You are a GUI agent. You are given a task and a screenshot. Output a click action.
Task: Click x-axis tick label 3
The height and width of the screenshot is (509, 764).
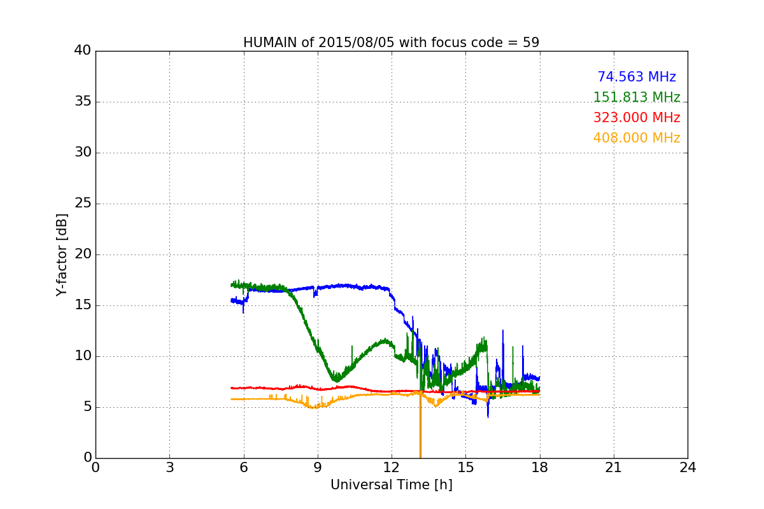169,468
